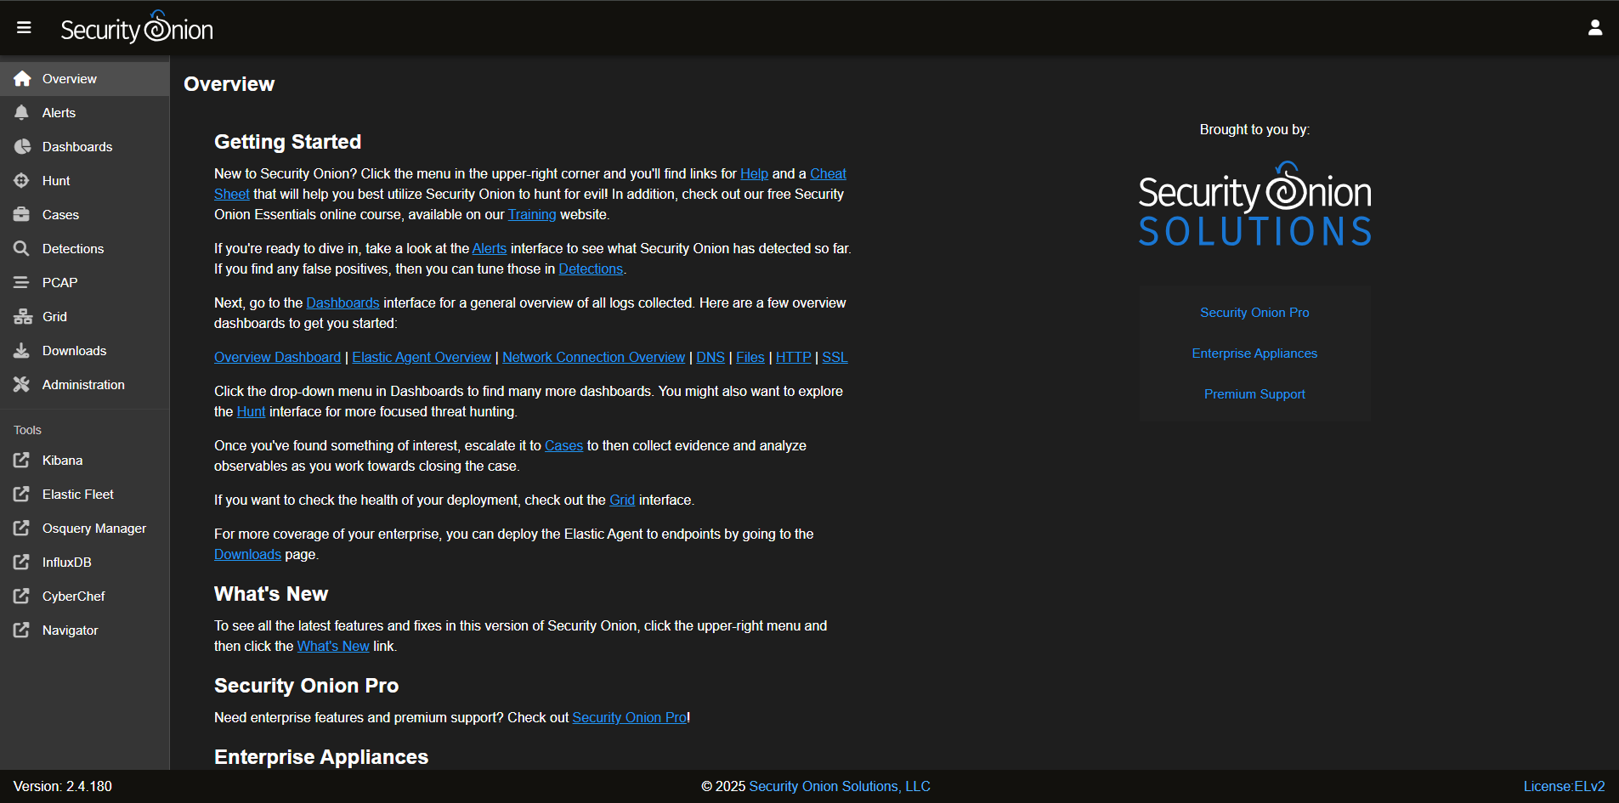
Task: Click the Grid servers icon
Action: click(x=21, y=316)
